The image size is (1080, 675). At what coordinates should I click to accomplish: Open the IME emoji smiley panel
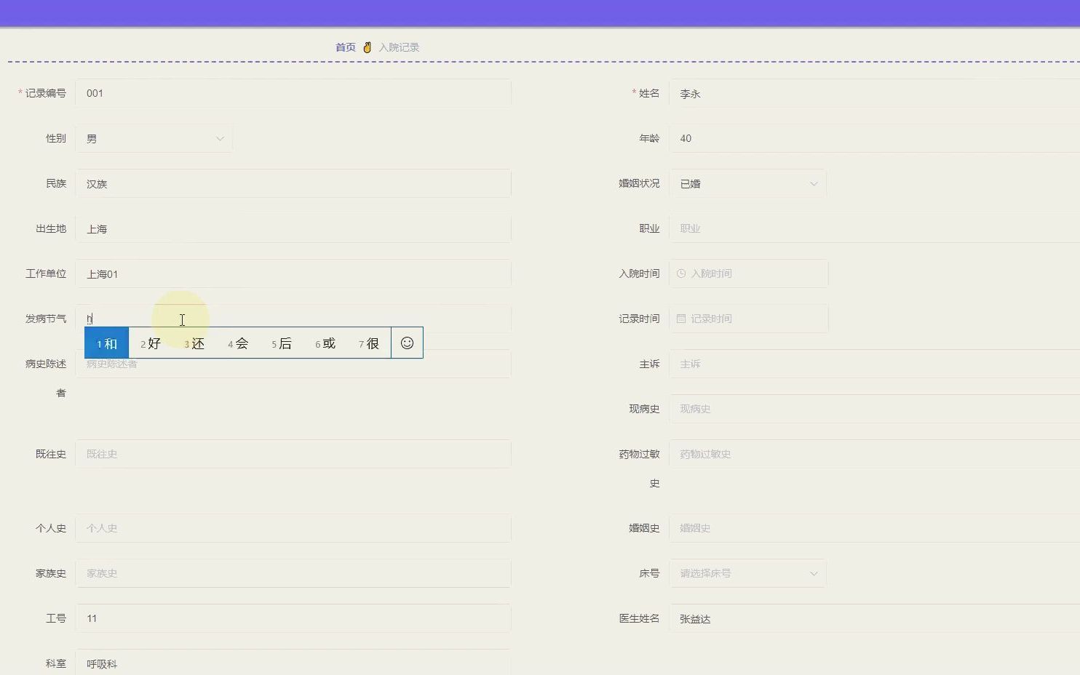[407, 343]
